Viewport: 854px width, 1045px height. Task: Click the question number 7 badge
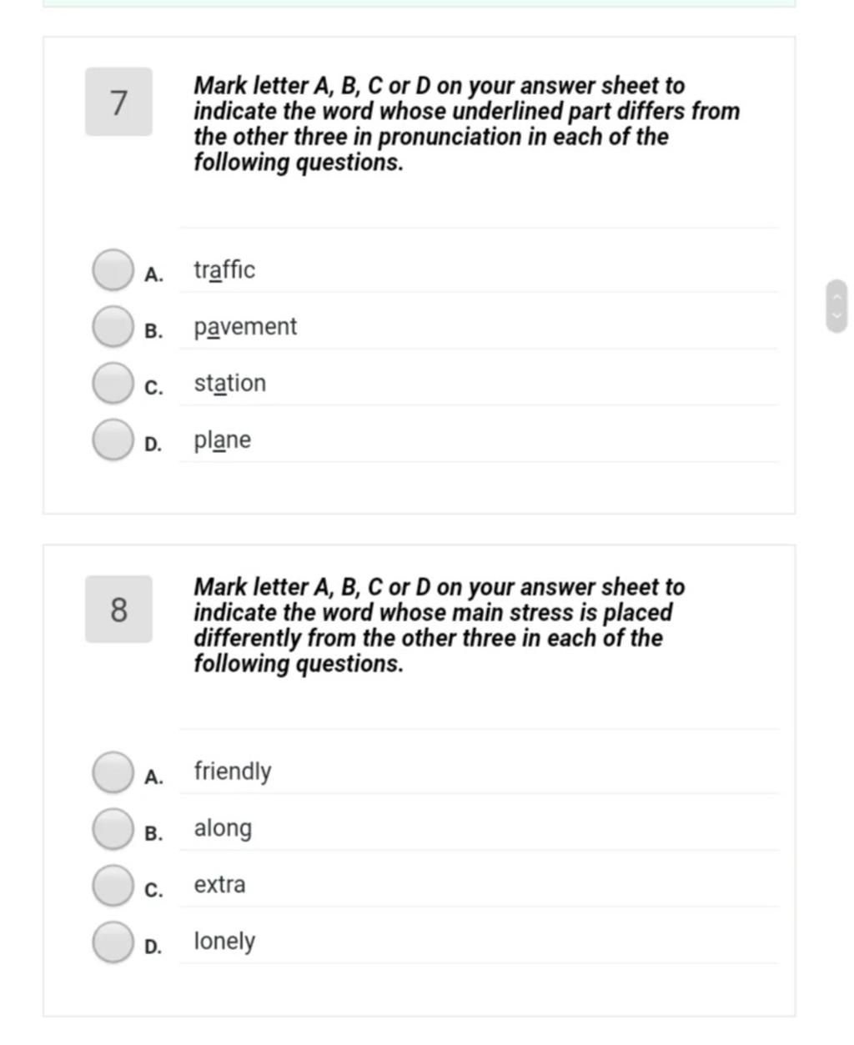(x=118, y=102)
